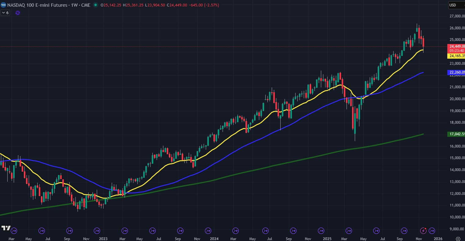Click the NASDAQ 100 symbol logo icon
This screenshot has width=465, height=241.
pyautogui.click(x=3, y=5)
